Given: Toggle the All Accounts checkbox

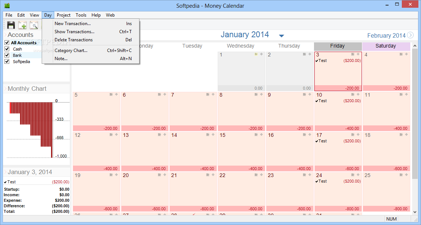Looking at the screenshot, I should 7,43.
